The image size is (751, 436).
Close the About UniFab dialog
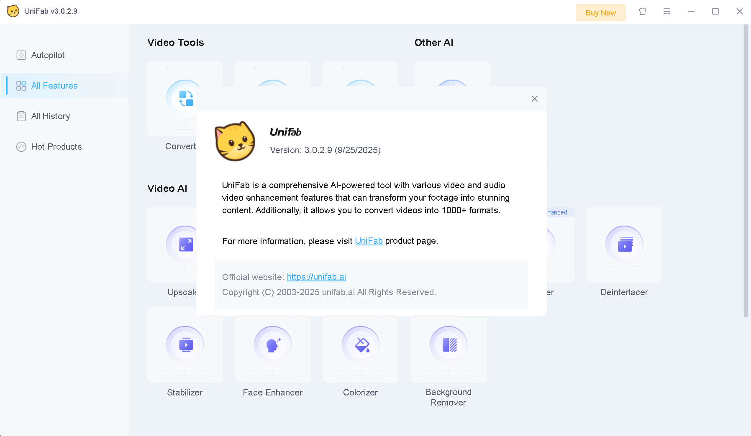click(x=535, y=99)
